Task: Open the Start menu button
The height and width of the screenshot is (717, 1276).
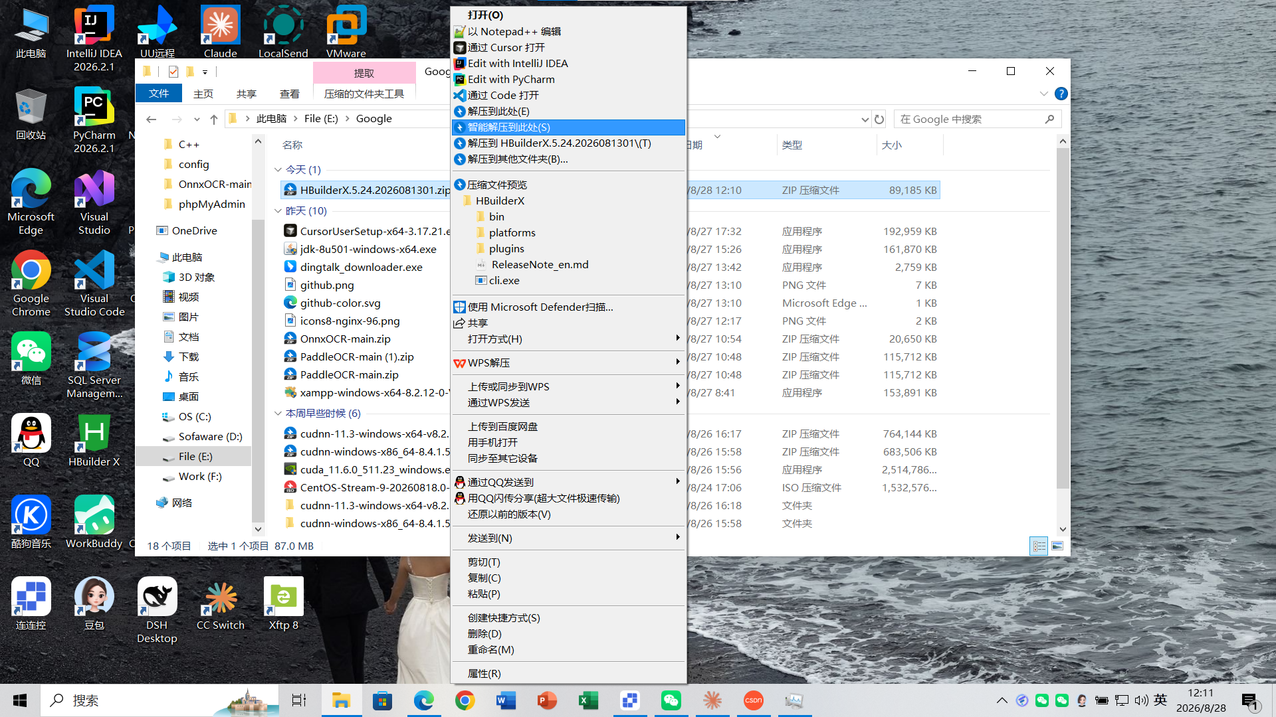Action: [x=20, y=700]
